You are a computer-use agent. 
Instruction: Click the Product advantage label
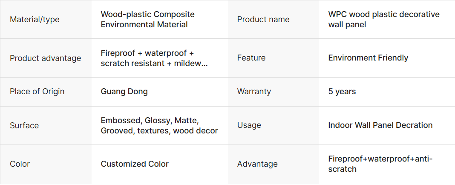pos(45,58)
